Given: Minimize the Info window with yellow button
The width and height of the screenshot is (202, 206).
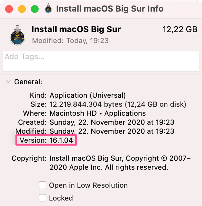Looking at the screenshot, I should [22, 9].
